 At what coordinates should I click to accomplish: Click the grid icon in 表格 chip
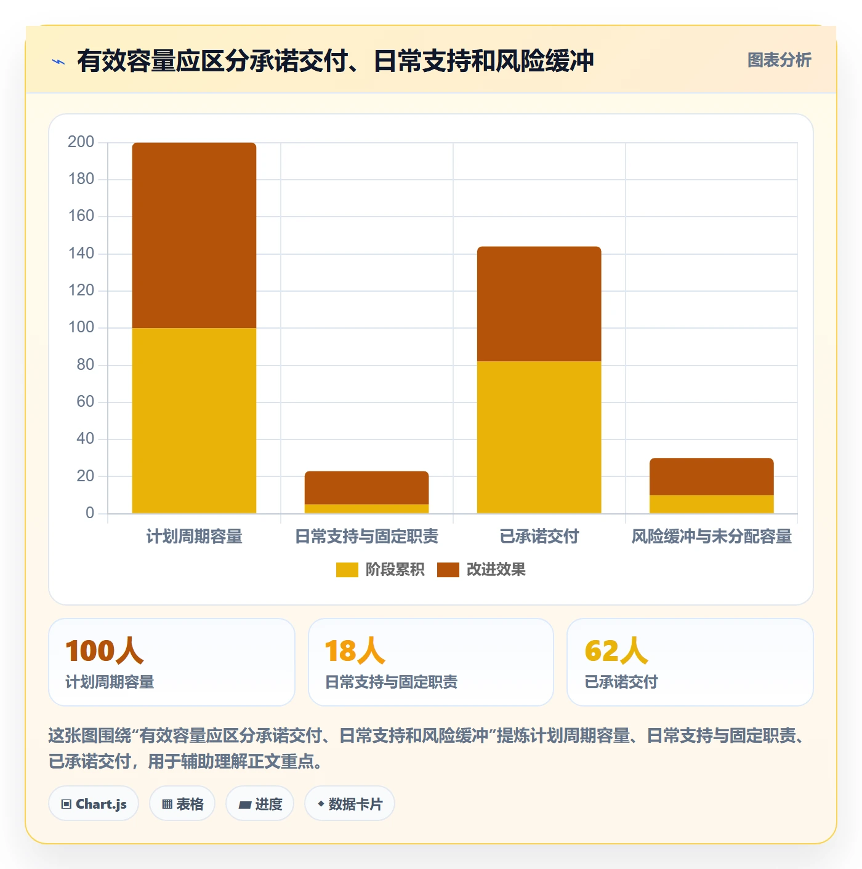(167, 804)
